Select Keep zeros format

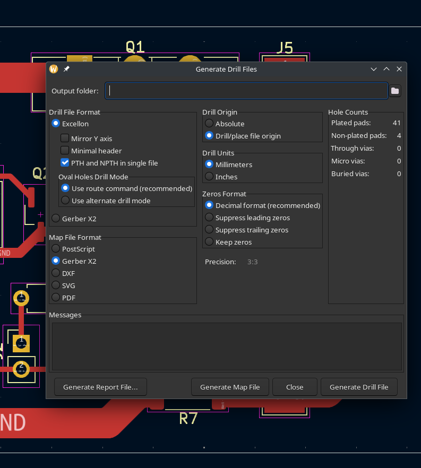coord(228,242)
